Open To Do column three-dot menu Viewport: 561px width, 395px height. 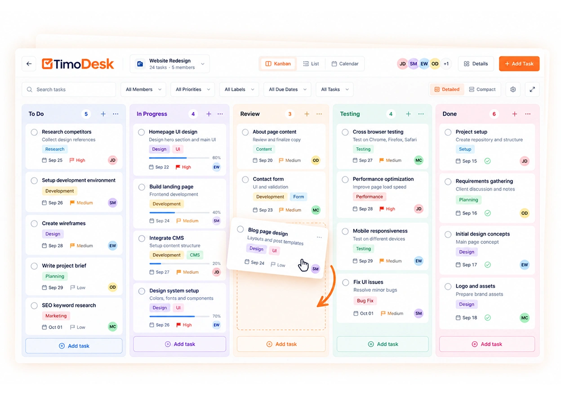point(116,114)
